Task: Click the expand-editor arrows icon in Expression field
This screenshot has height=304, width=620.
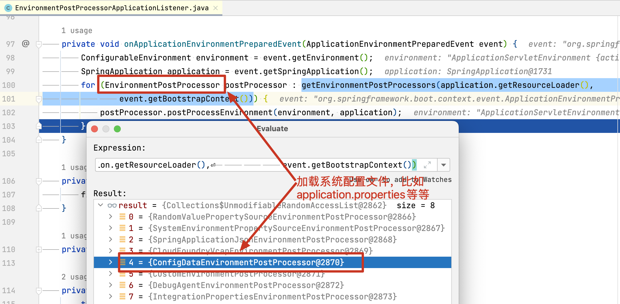Action: coord(427,165)
